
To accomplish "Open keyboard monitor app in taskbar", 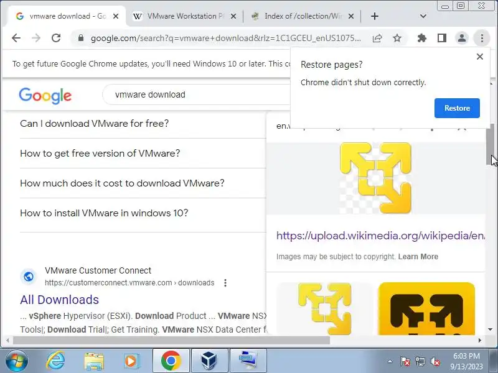I will pos(248,361).
